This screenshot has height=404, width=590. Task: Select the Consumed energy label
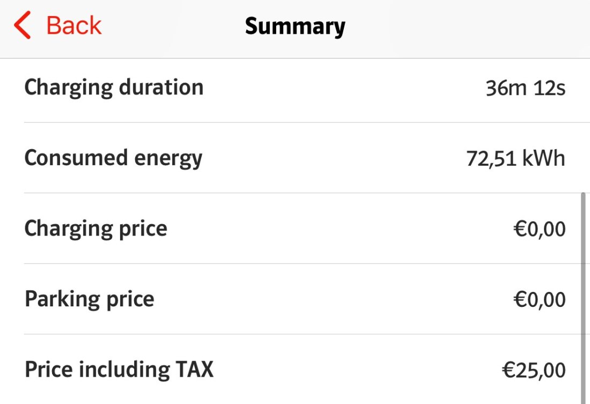113,158
